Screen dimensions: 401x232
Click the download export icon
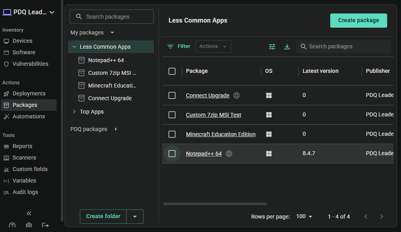pyautogui.click(x=287, y=47)
